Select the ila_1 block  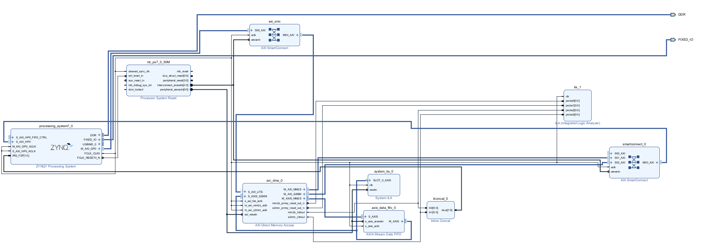click(x=577, y=106)
